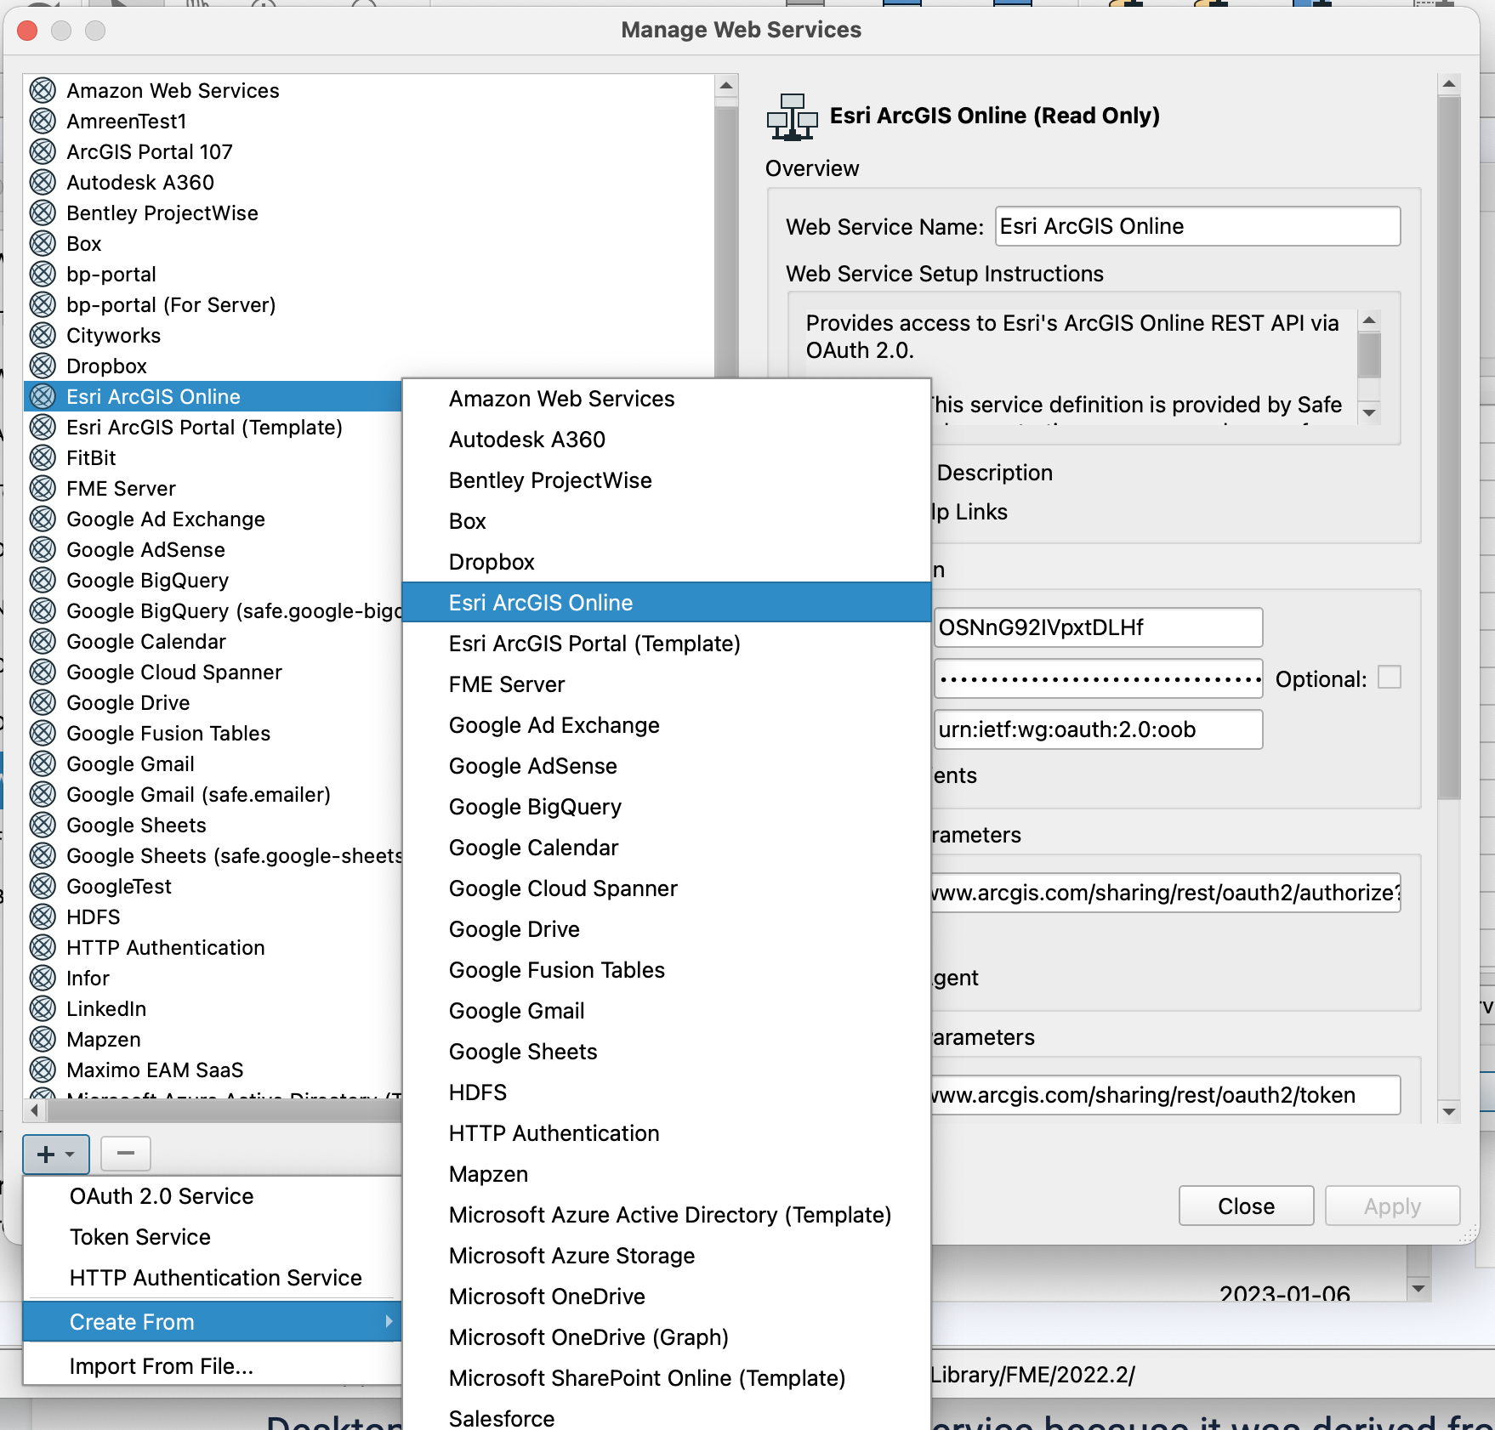Screen dimensions: 1495x1430
Task: Click the icon next to the Box list entry
Action: (x=43, y=243)
